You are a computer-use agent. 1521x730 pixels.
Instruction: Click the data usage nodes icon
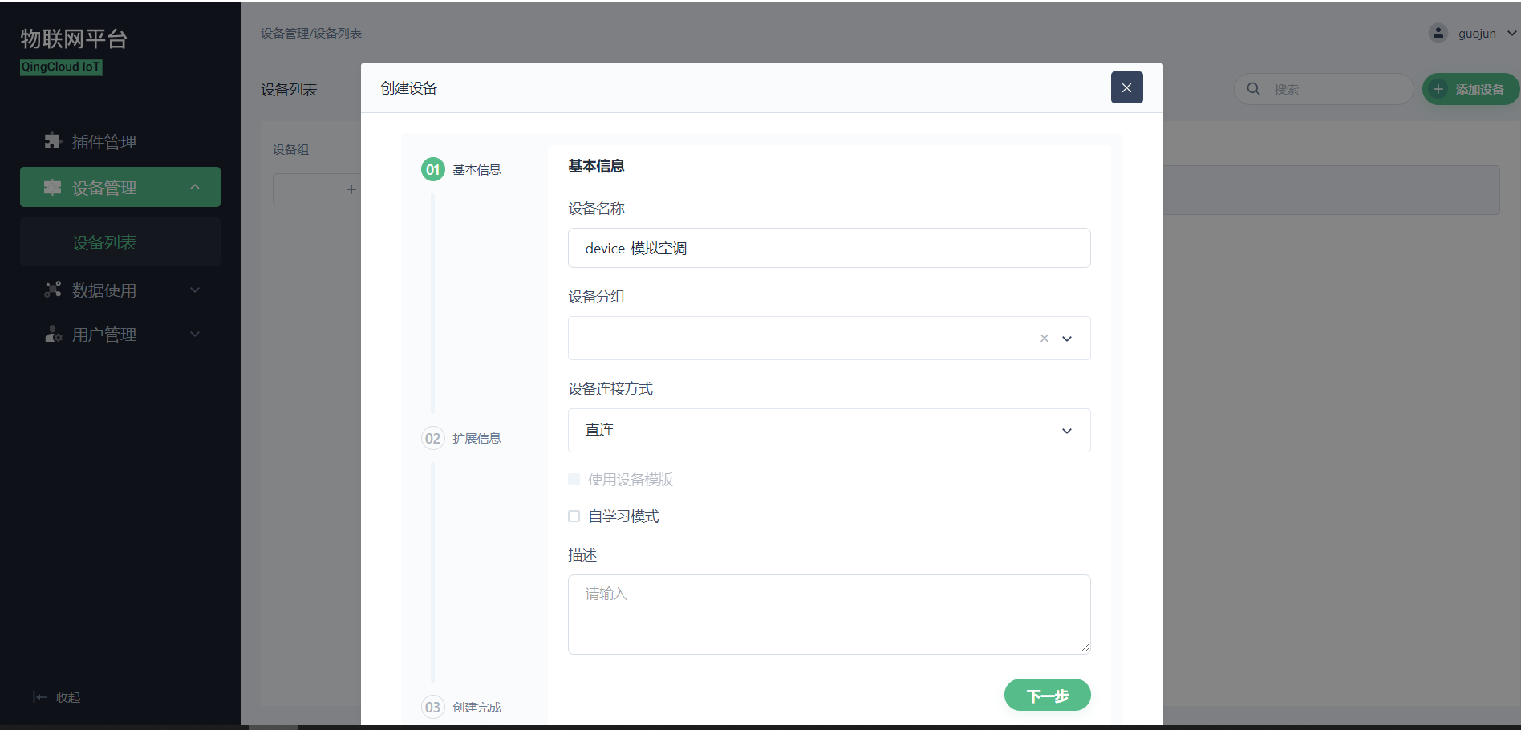click(53, 290)
